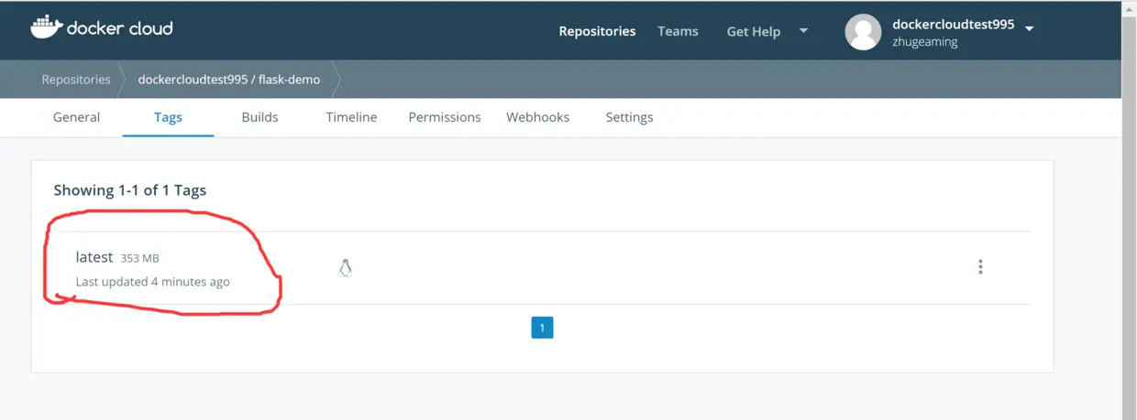Go to Teams in top navigation
The width and height of the screenshot is (1137, 420).
point(678,31)
